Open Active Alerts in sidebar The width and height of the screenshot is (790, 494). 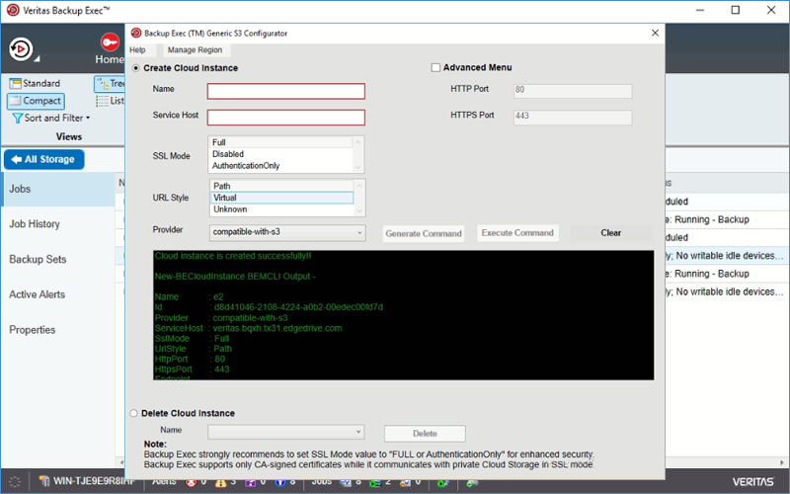37,294
